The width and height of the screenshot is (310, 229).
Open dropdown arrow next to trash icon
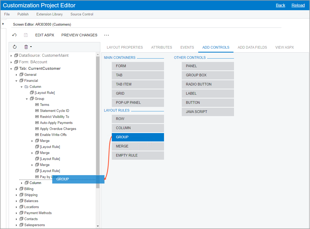point(31,47)
